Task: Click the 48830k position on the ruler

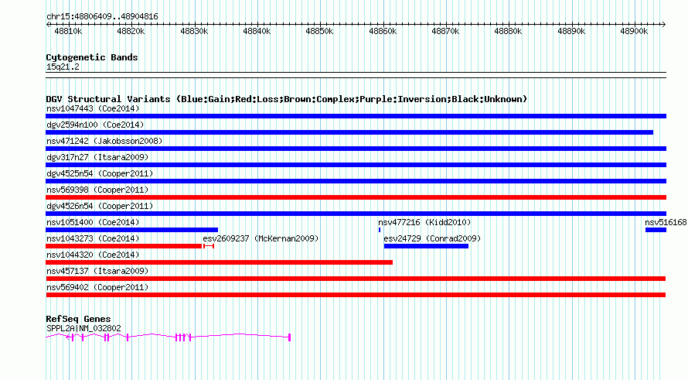Action: (194, 31)
